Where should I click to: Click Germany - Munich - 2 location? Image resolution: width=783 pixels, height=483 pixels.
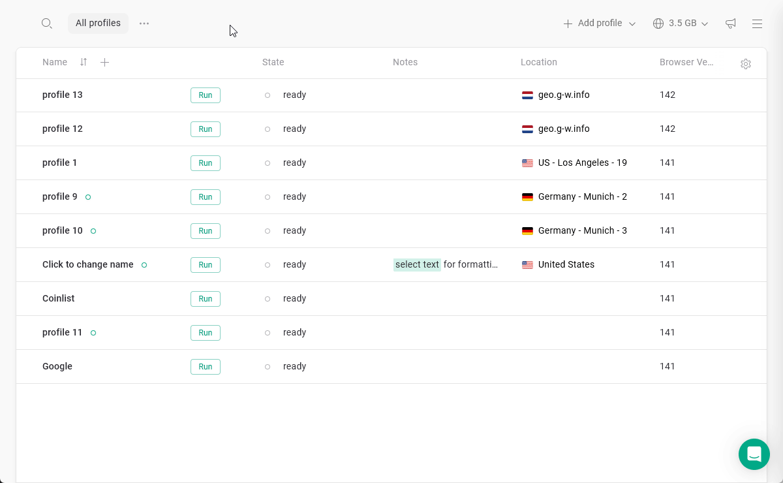[583, 196]
